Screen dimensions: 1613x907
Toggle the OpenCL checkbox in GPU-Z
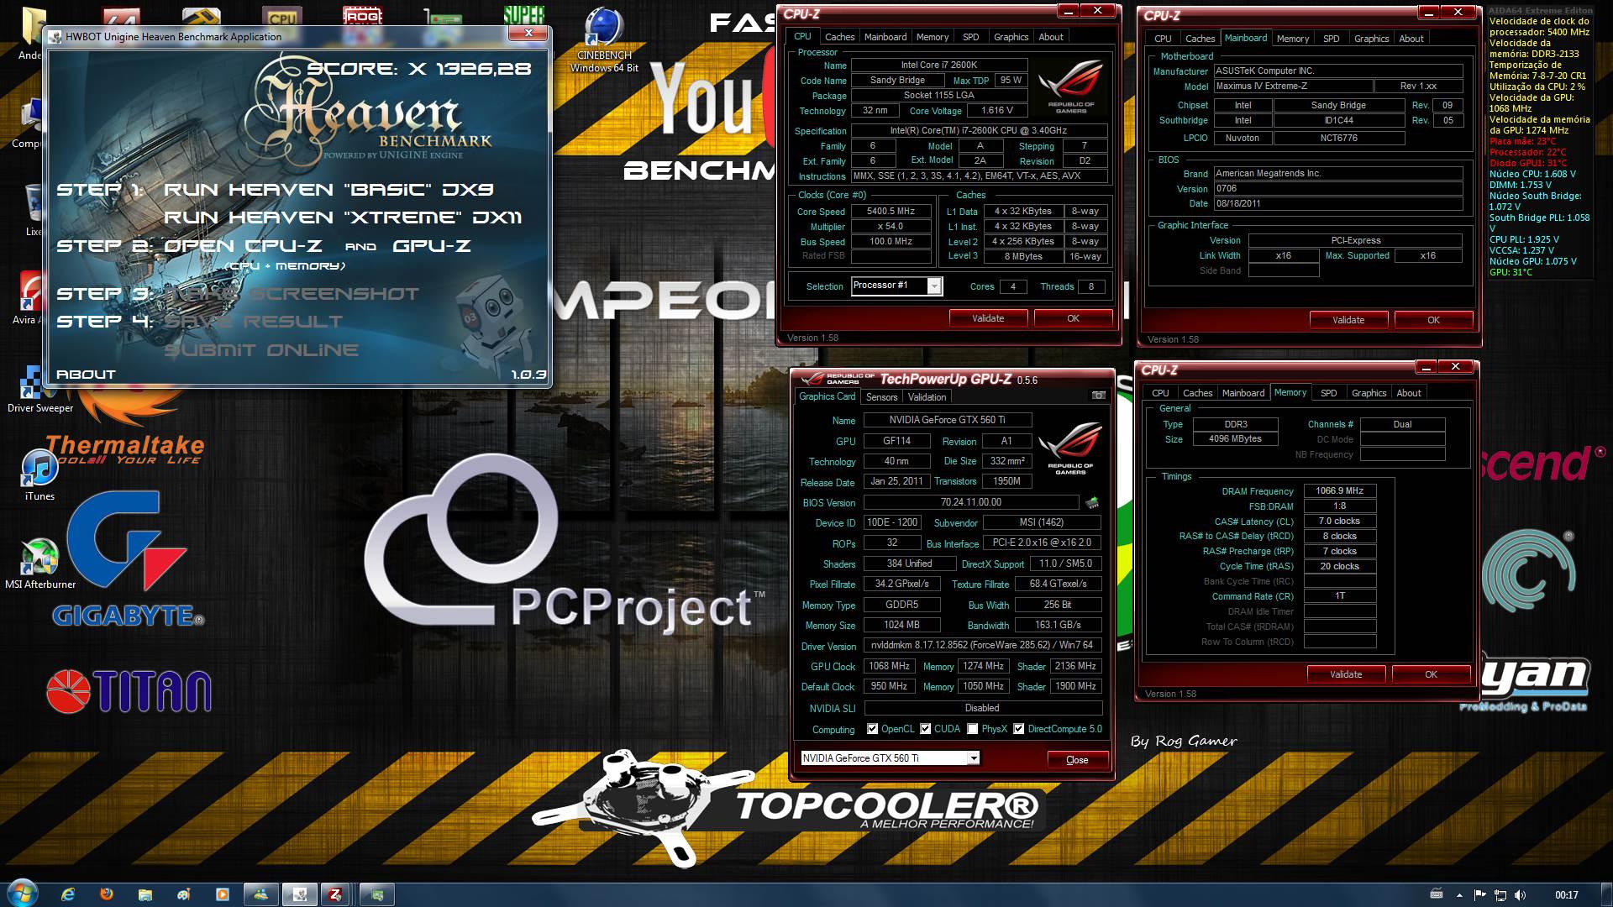click(873, 729)
